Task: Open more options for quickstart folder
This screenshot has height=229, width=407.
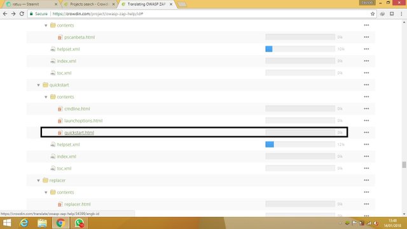Action: 366,85
